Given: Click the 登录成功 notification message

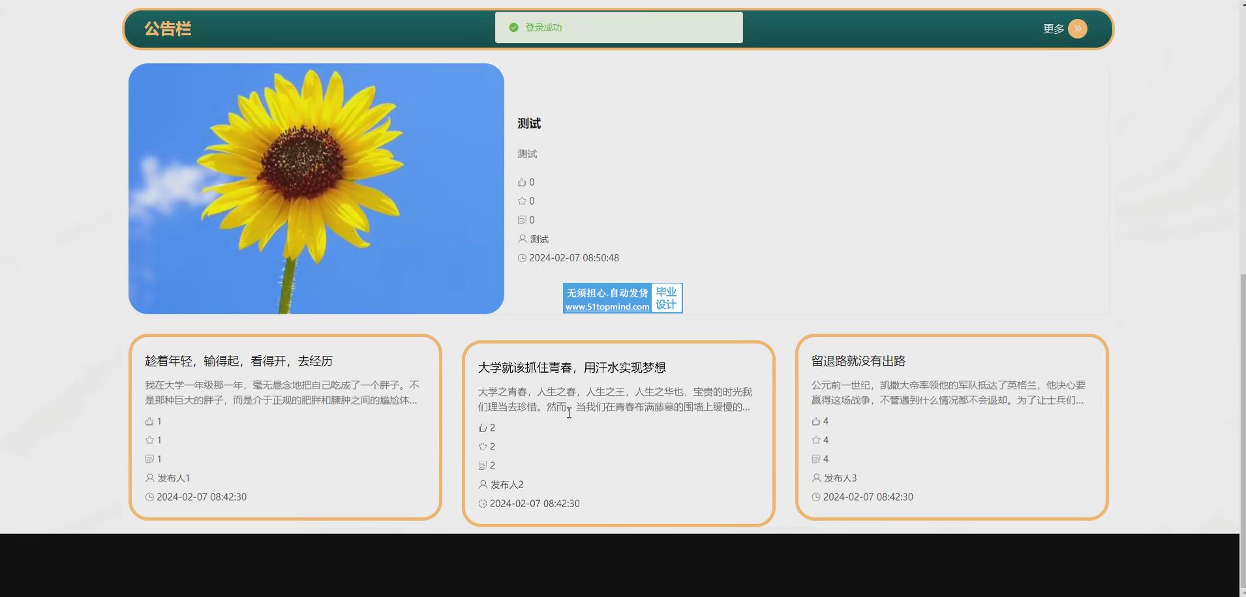Looking at the screenshot, I should [x=543, y=27].
